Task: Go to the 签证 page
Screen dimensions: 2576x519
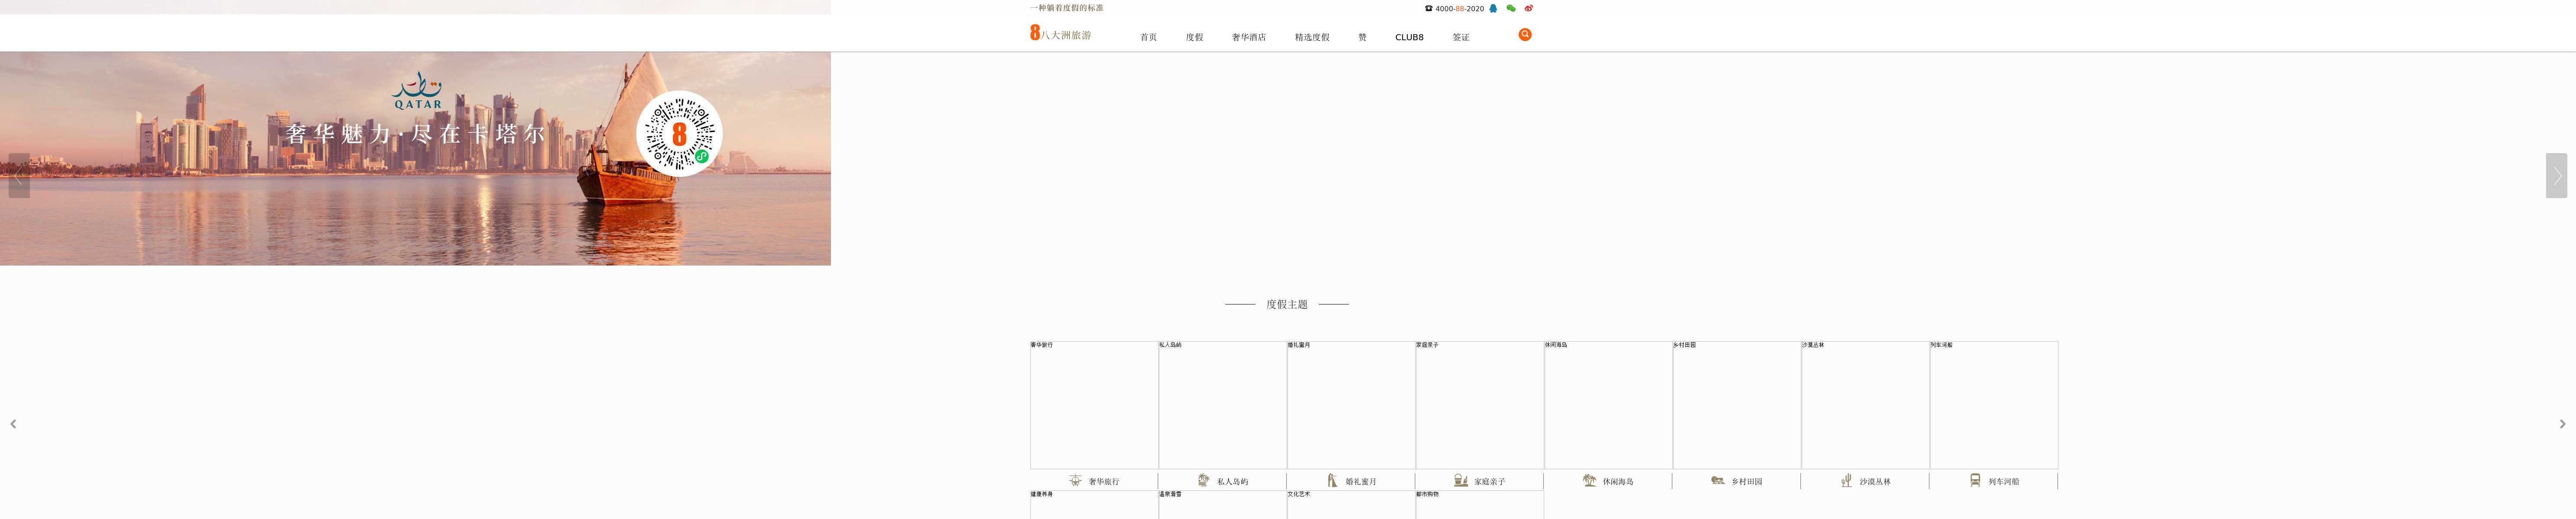Action: coord(1461,37)
